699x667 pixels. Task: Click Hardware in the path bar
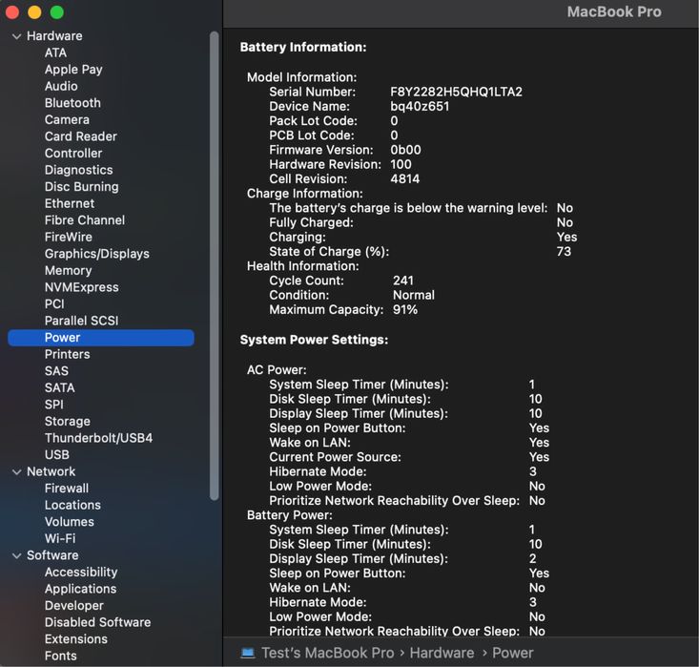coord(442,654)
